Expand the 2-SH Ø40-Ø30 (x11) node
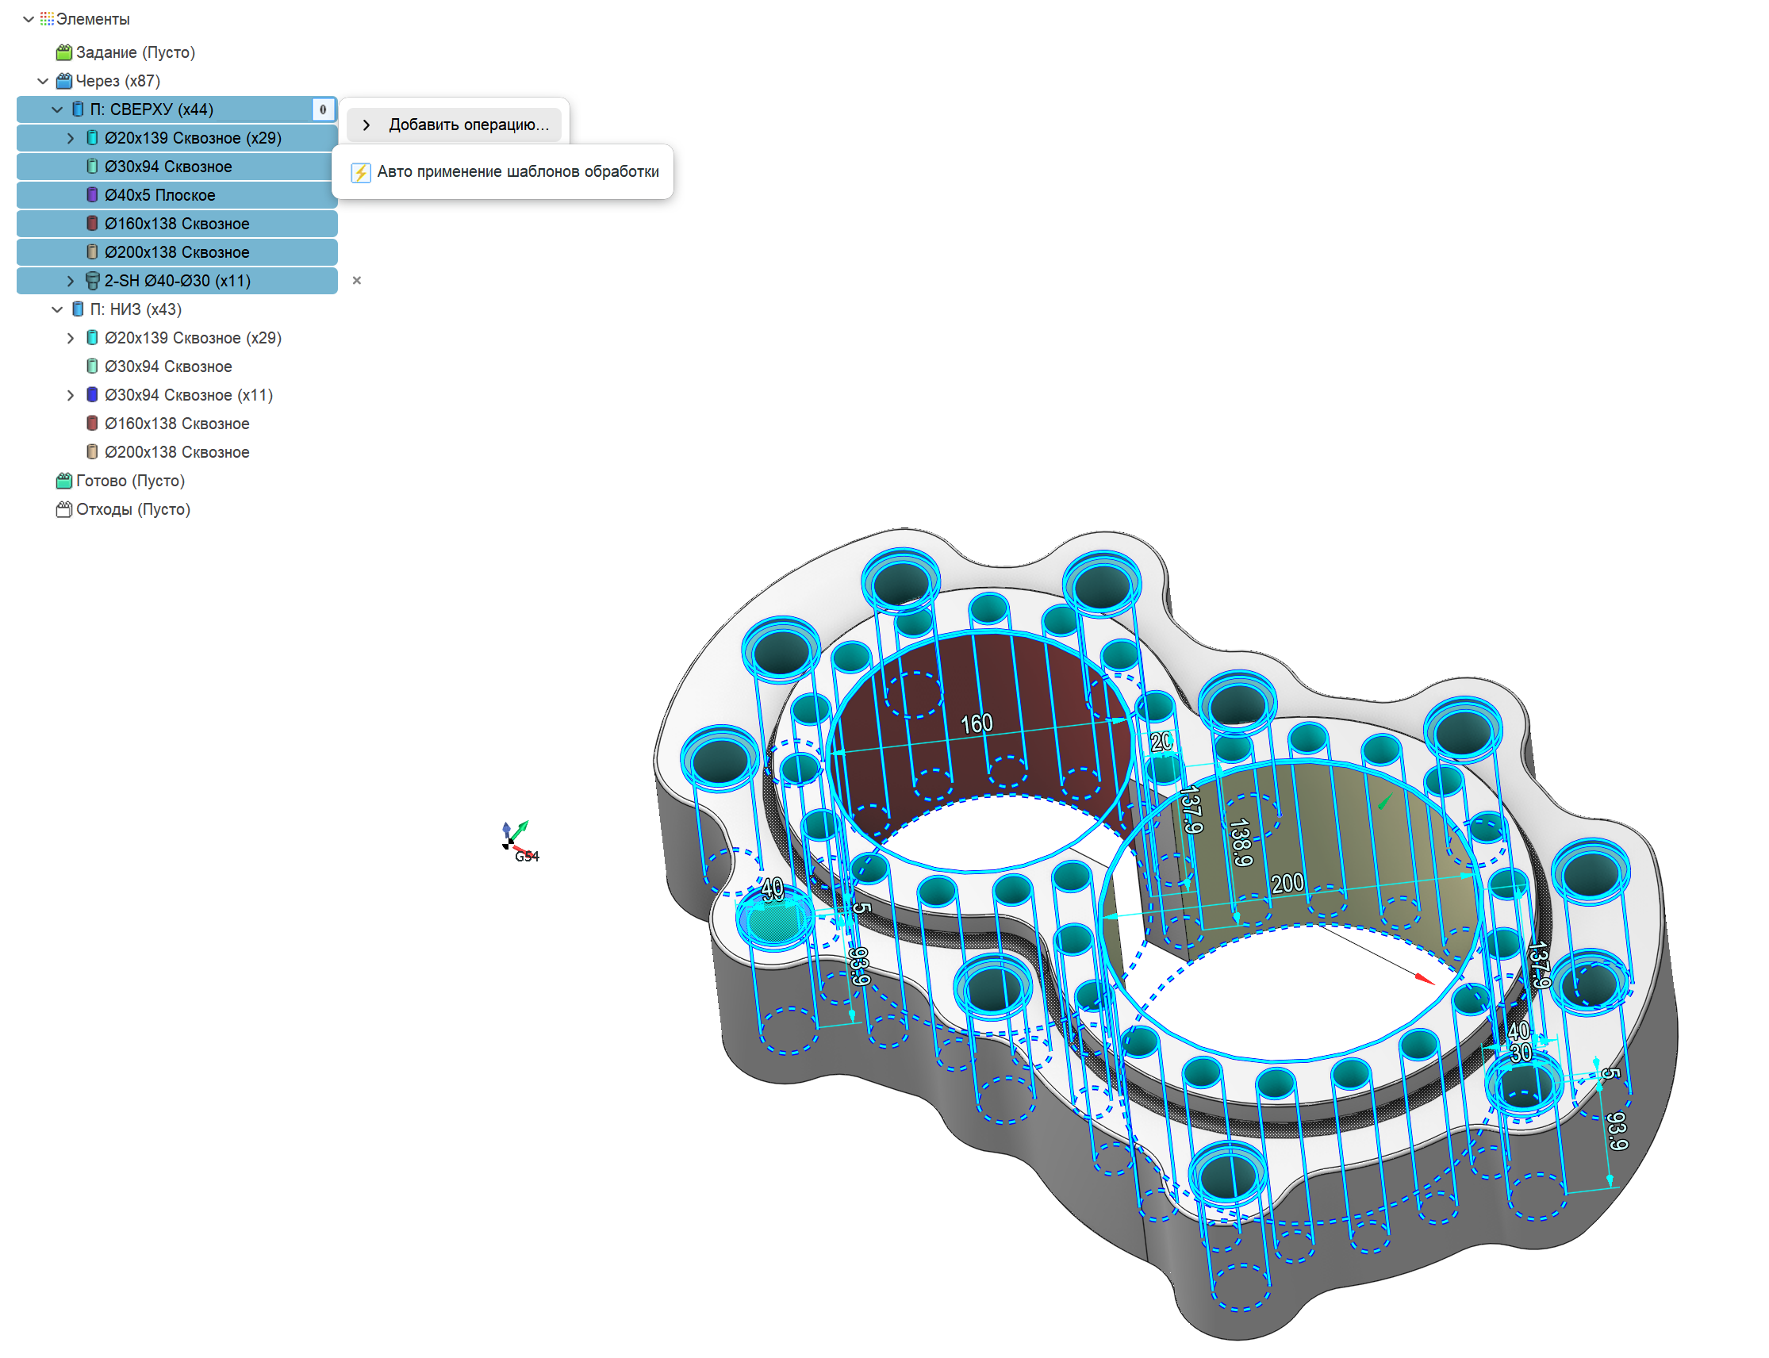Viewport: 1769px width, 1358px height. point(71,281)
